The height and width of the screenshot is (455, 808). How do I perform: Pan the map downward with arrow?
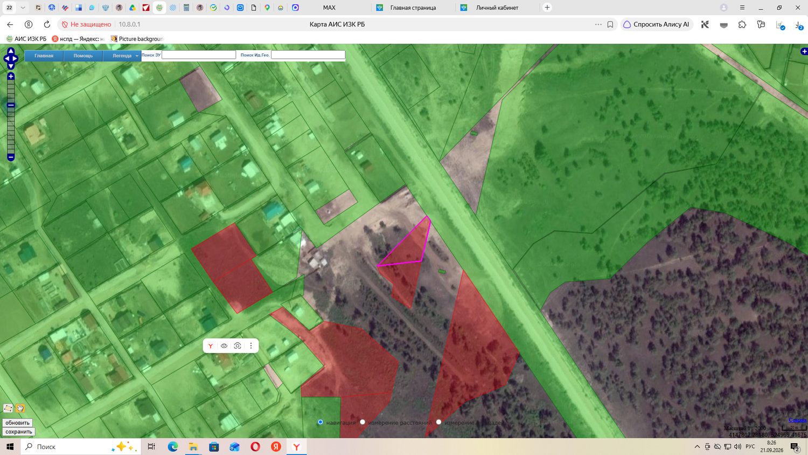click(x=11, y=66)
